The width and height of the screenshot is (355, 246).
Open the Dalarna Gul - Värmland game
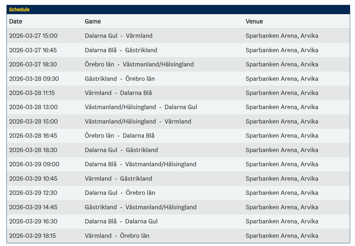point(118,36)
